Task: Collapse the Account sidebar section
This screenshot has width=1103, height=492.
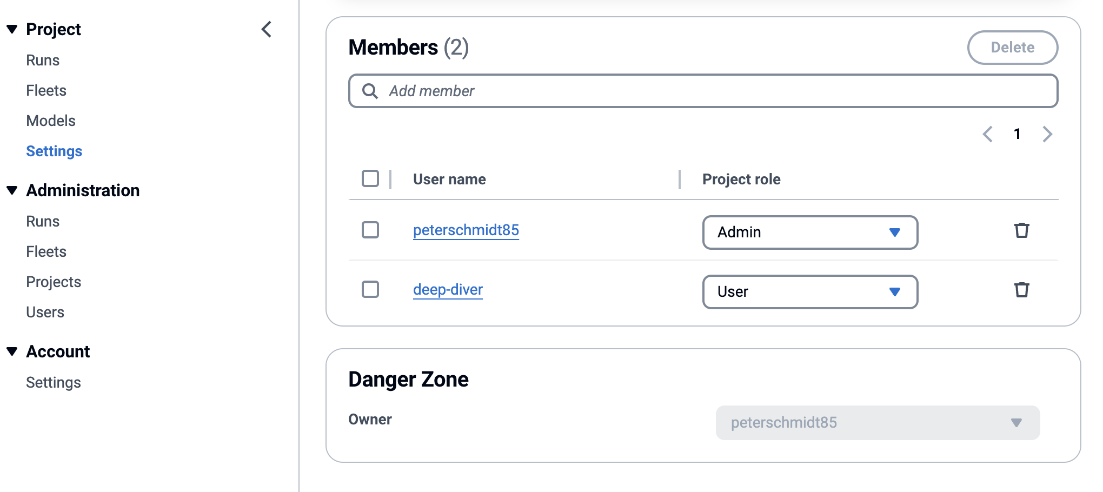Action: click(12, 351)
